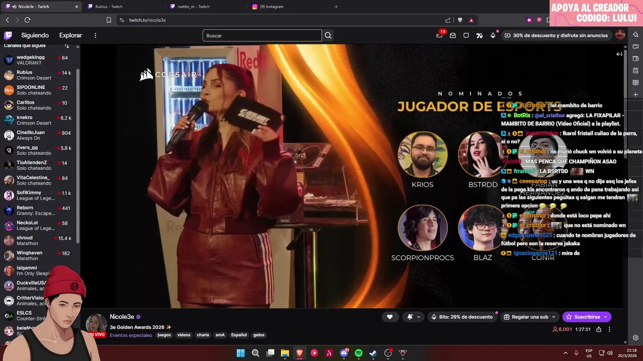
Task: Open the three-dot more menu beside Explorar
Action: pyautogui.click(x=95, y=36)
